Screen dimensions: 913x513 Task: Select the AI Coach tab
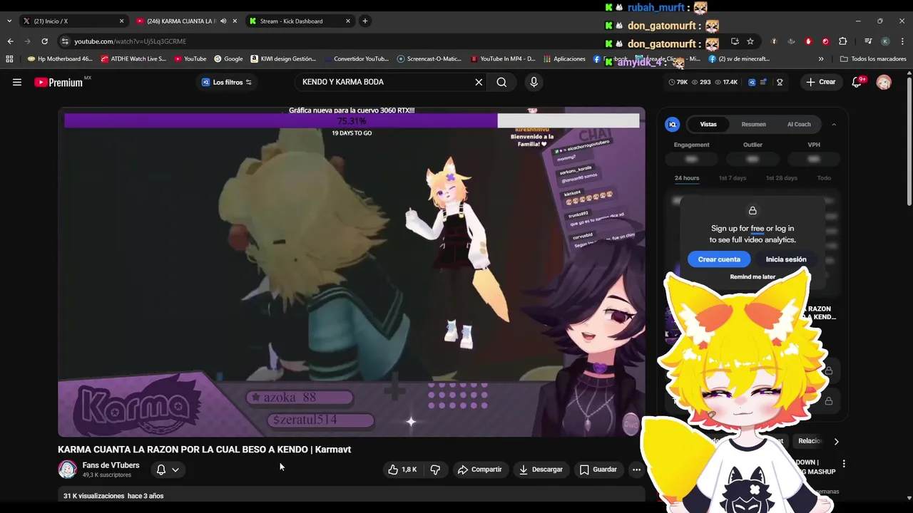[799, 124]
